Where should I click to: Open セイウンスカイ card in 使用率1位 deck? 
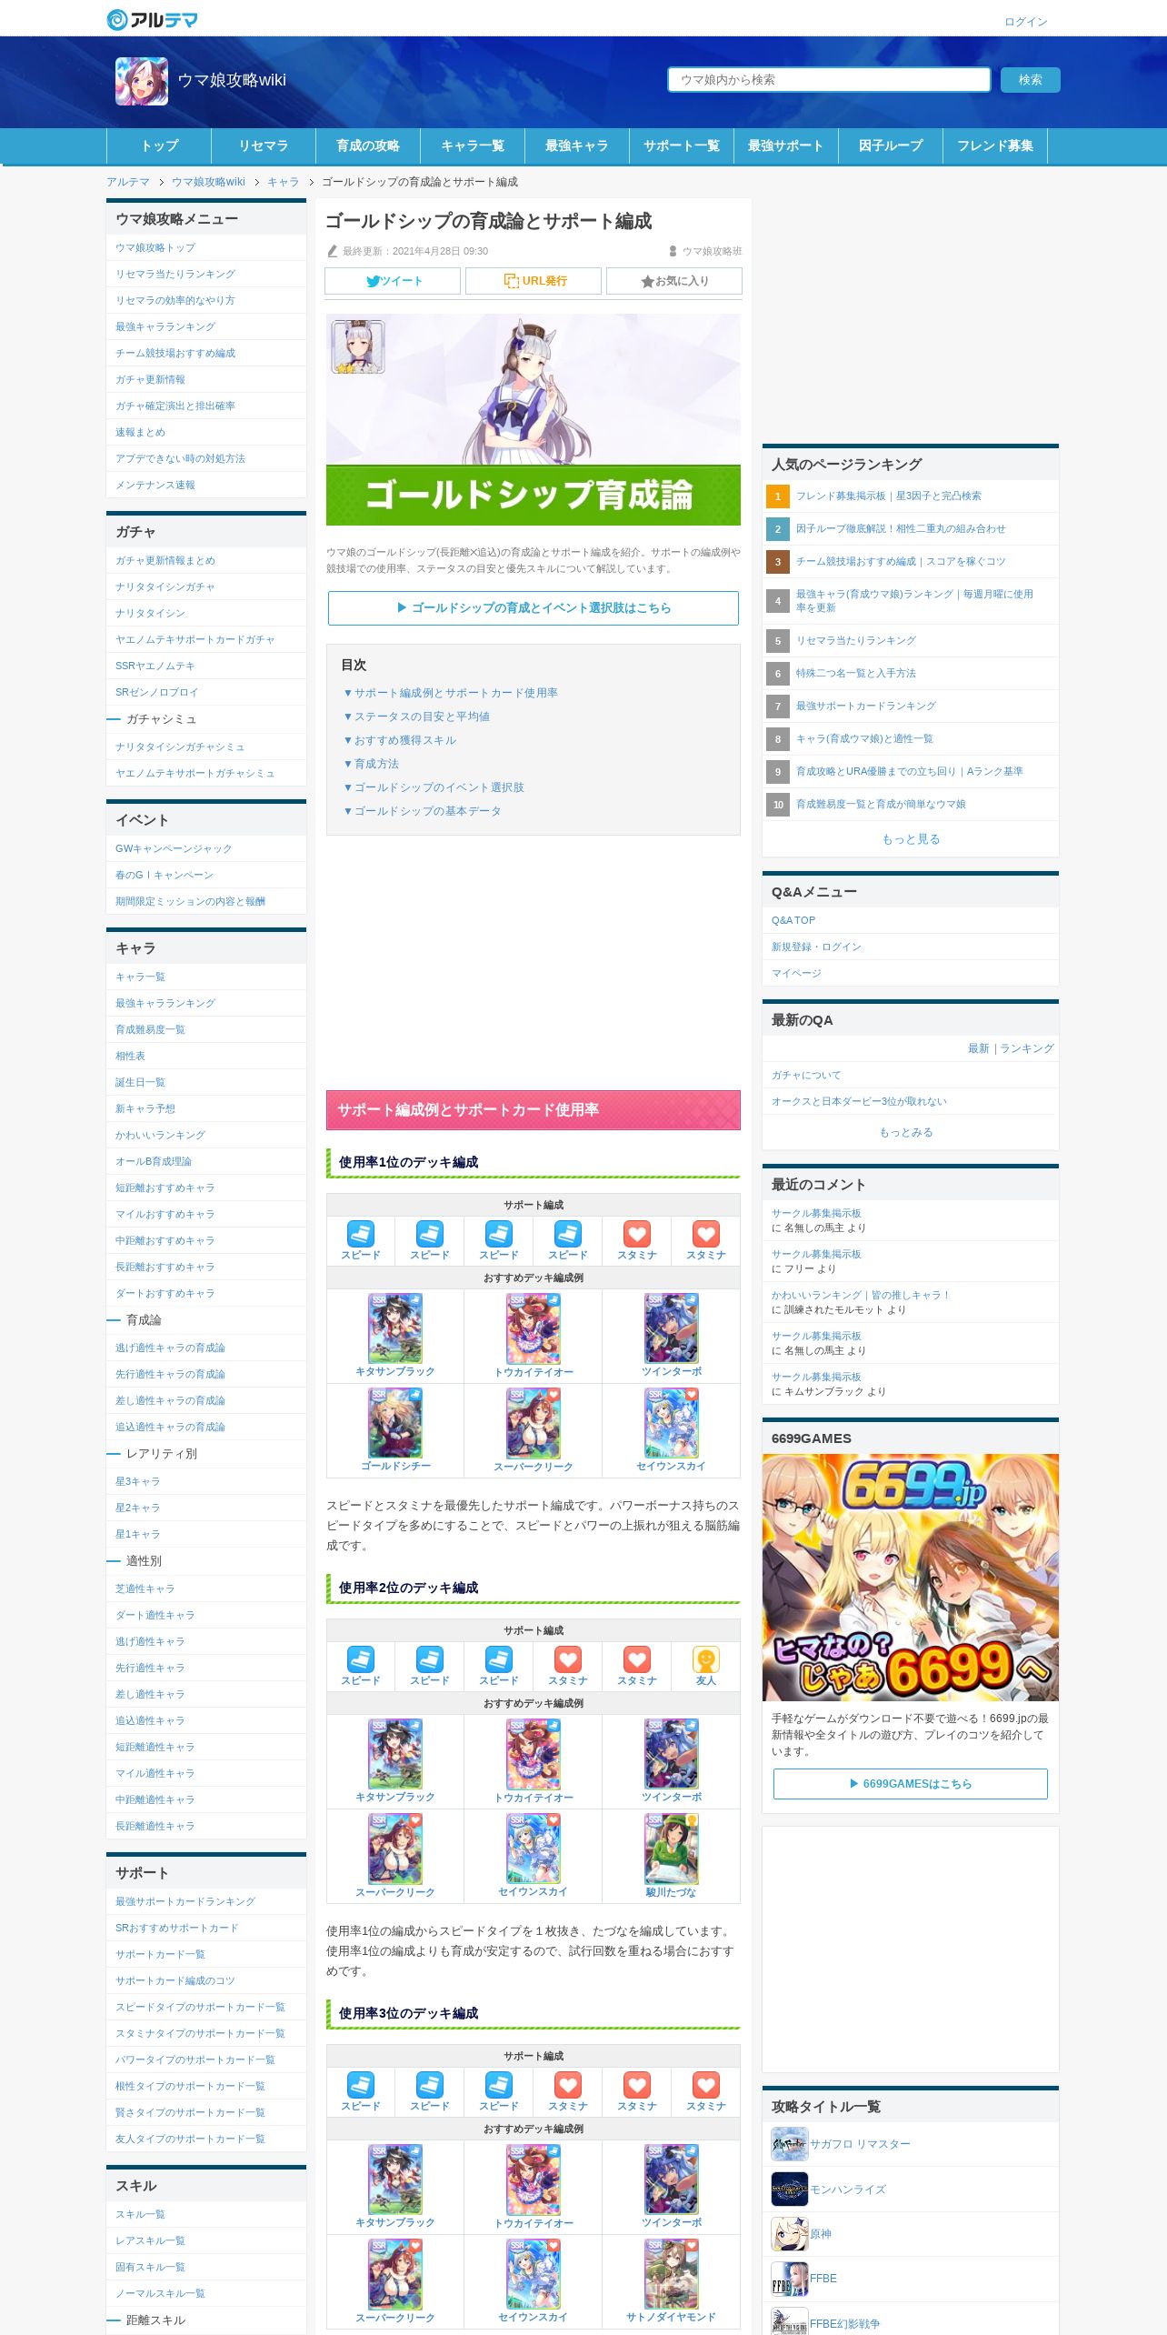pyautogui.click(x=672, y=1423)
